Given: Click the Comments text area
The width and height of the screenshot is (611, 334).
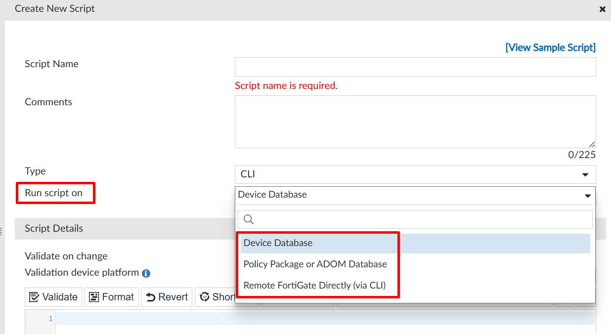Looking at the screenshot, I should coord(415,122).
